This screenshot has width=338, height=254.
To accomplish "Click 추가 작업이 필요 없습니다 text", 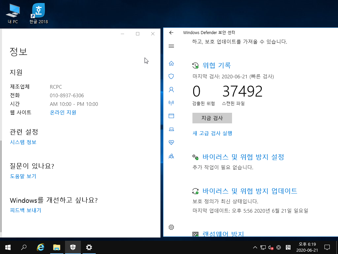I will 223,167.
